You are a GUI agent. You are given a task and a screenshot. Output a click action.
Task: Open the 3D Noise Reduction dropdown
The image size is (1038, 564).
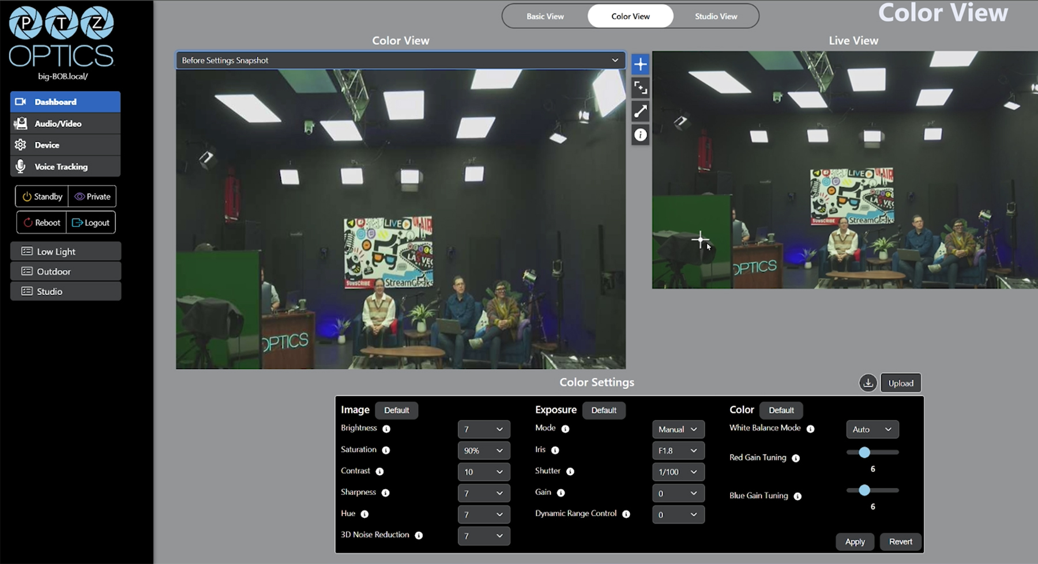pyautogui.click(x=484, y=536)
